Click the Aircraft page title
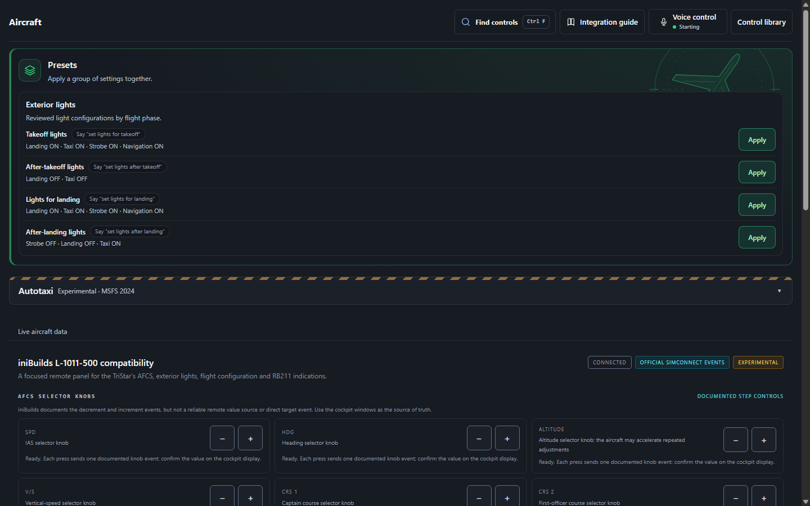Image resolution: width=810 pixels, height=506 pixels. tap(25, 22)
